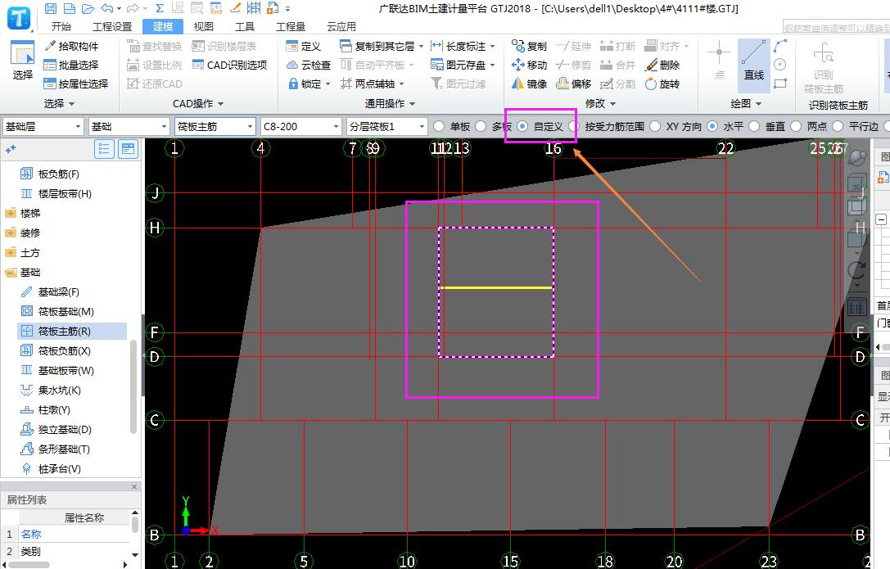Open the 分层筏板1 dropdown
The height and width of the screenshot is (569, 890).
click(386, 126)
